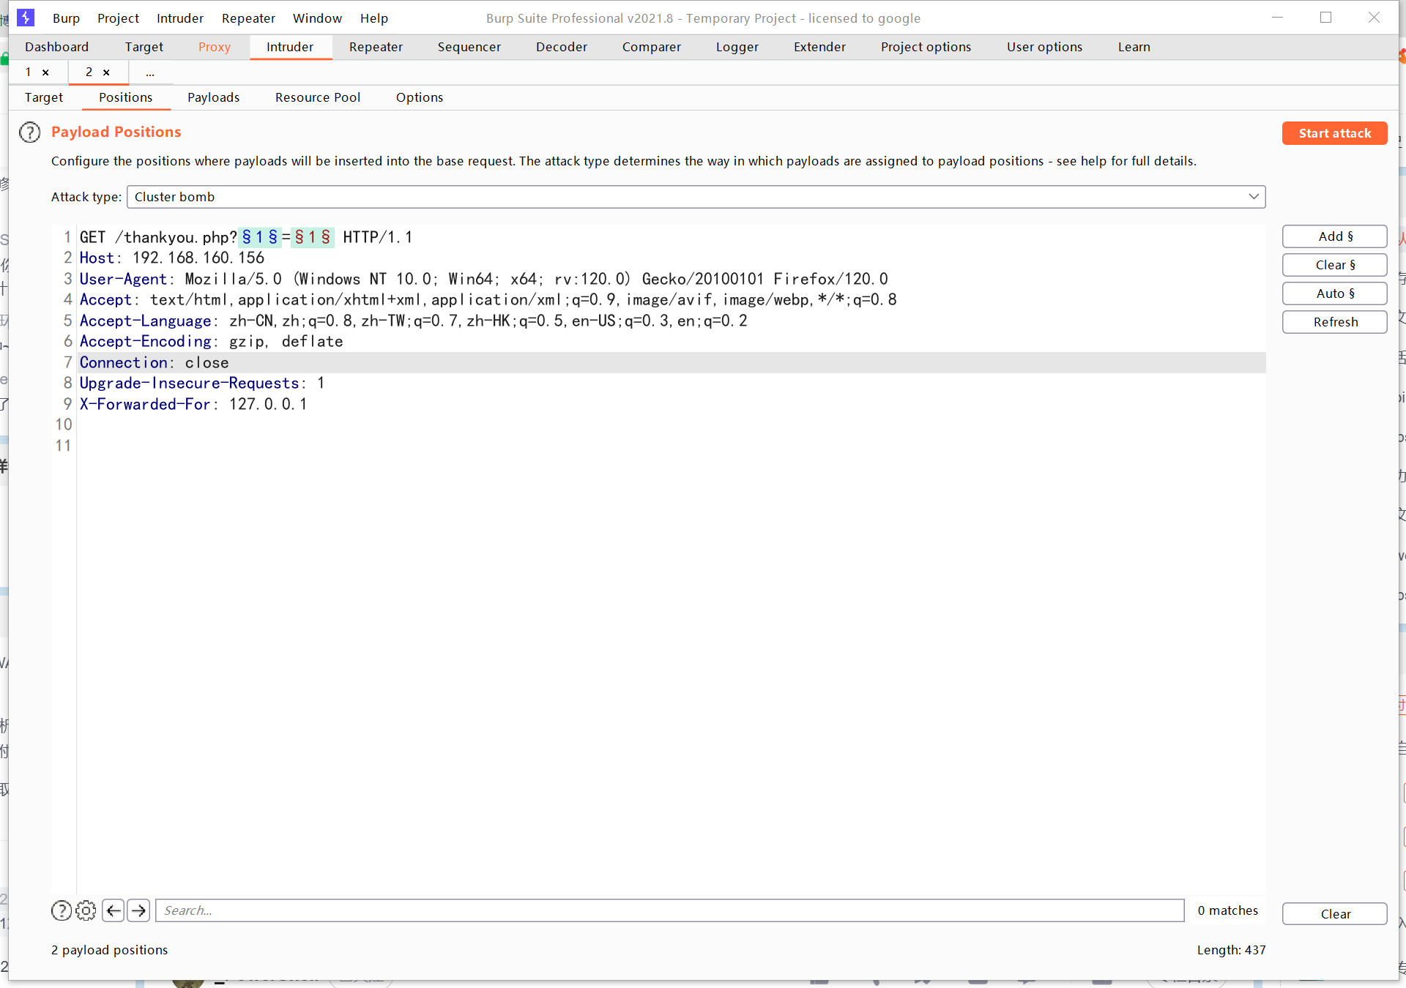The image size is (1406, 988).
Task: Click the Payload Positions help icon
Action: 29,132
